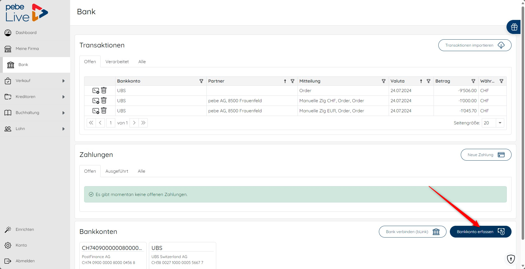The width and height of the screenshot is (525, 269).
Task: Switch to Ausgeführt payments tab
Action: [x=117, y=171]
